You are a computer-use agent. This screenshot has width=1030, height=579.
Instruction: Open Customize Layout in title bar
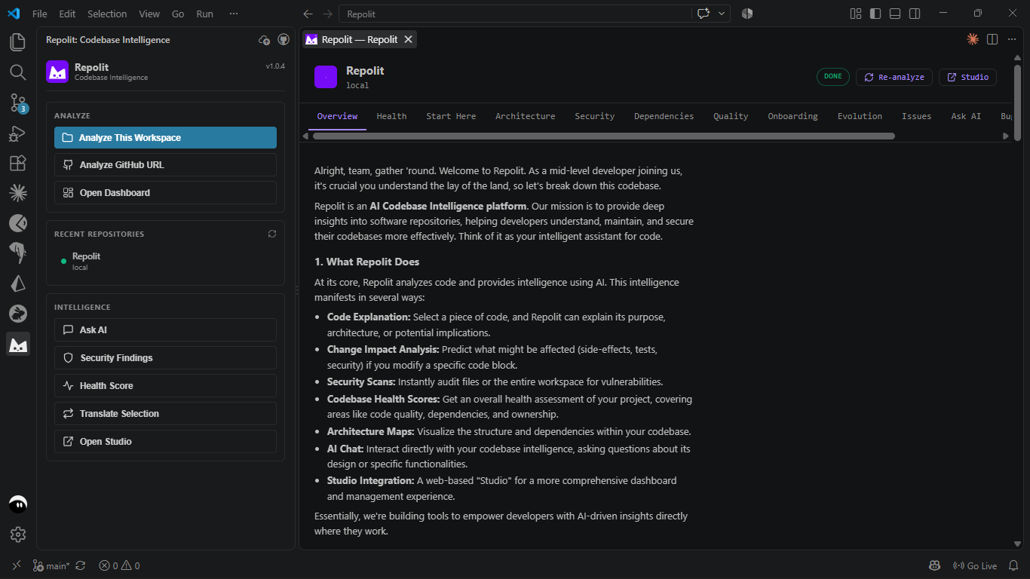coord(856,14)
